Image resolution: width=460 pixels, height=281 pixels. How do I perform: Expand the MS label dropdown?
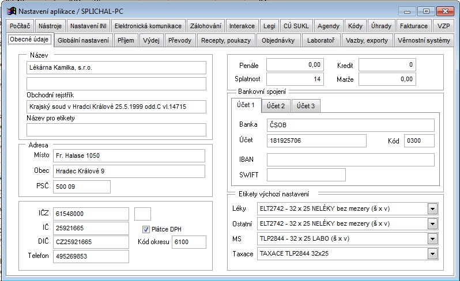433,238
